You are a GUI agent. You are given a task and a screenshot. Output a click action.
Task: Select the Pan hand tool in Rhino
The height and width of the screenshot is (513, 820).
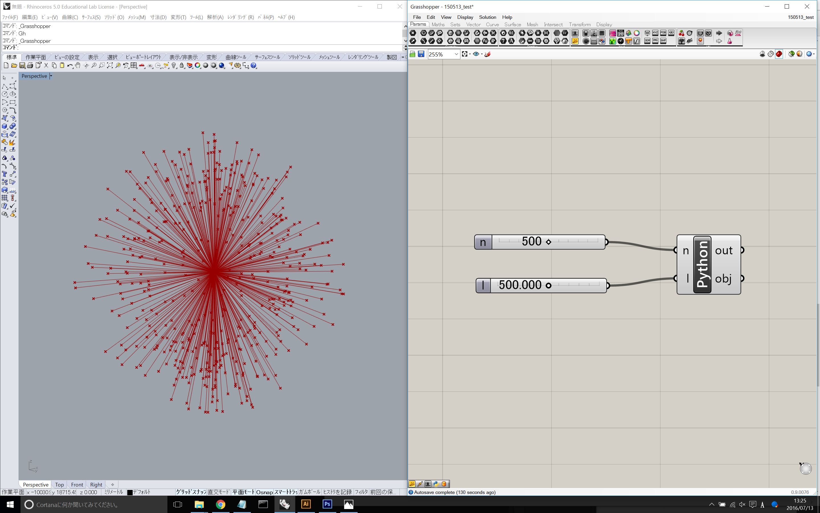[x=78, y=66]
